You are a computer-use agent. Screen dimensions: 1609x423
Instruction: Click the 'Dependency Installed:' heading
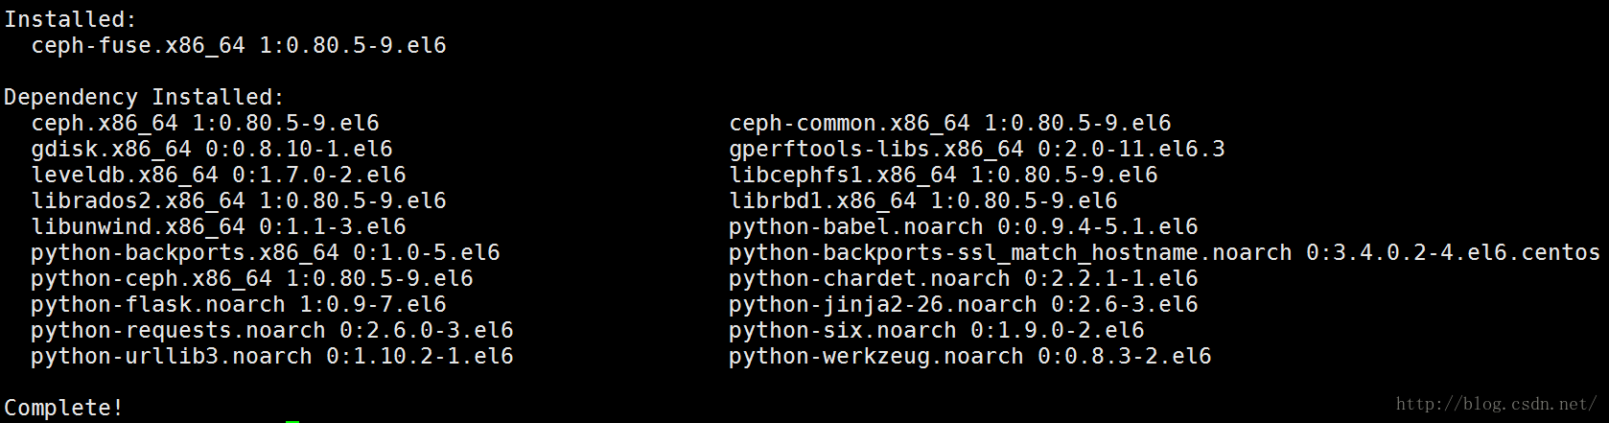(x=144, y=97)
